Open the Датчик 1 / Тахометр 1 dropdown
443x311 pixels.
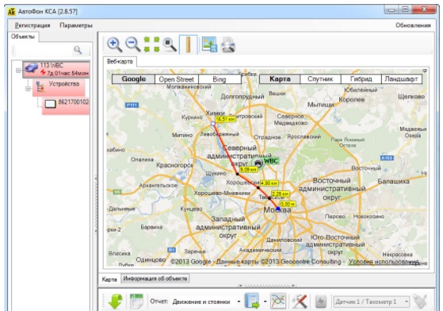[407, 301]
